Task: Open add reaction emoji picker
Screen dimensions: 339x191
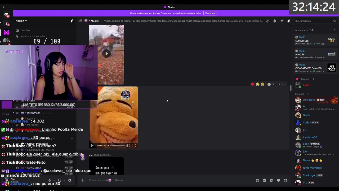Action: pos(269,84)
